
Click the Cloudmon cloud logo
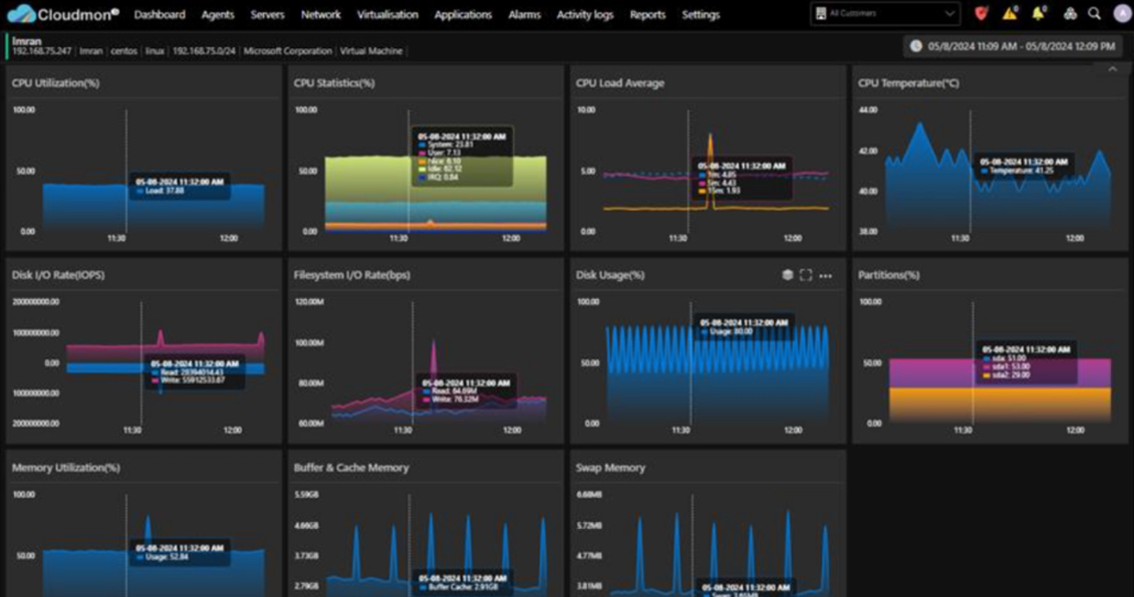click(21, 13)
